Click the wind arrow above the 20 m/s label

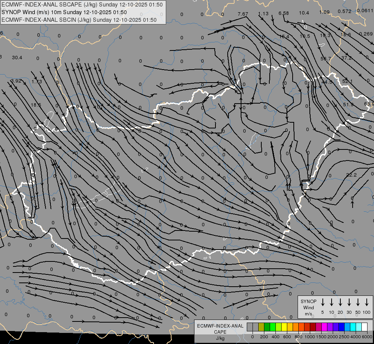coord(340,302)
